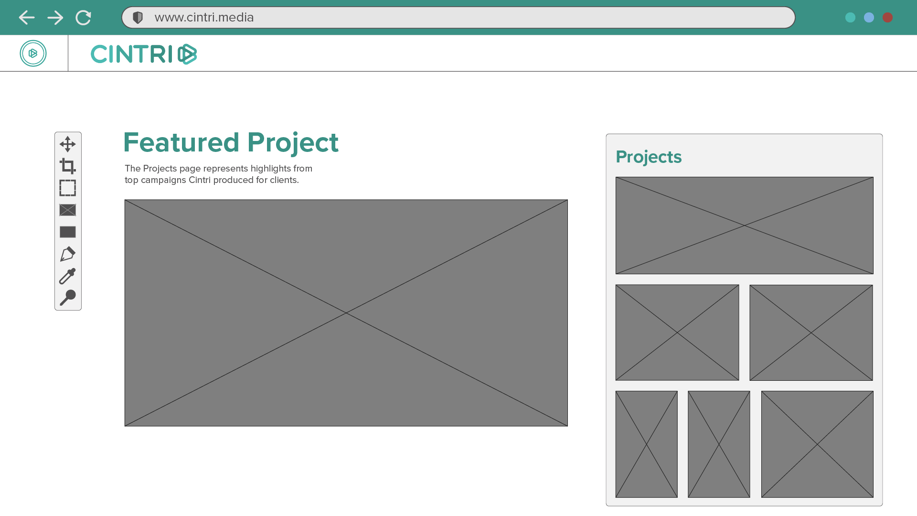Select the Crop tool
The height and width of the screenshot is (516, 917).
(67, 166)
